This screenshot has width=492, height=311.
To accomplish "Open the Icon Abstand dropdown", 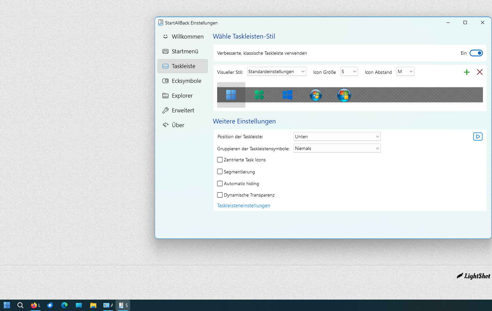I will 405,71.
